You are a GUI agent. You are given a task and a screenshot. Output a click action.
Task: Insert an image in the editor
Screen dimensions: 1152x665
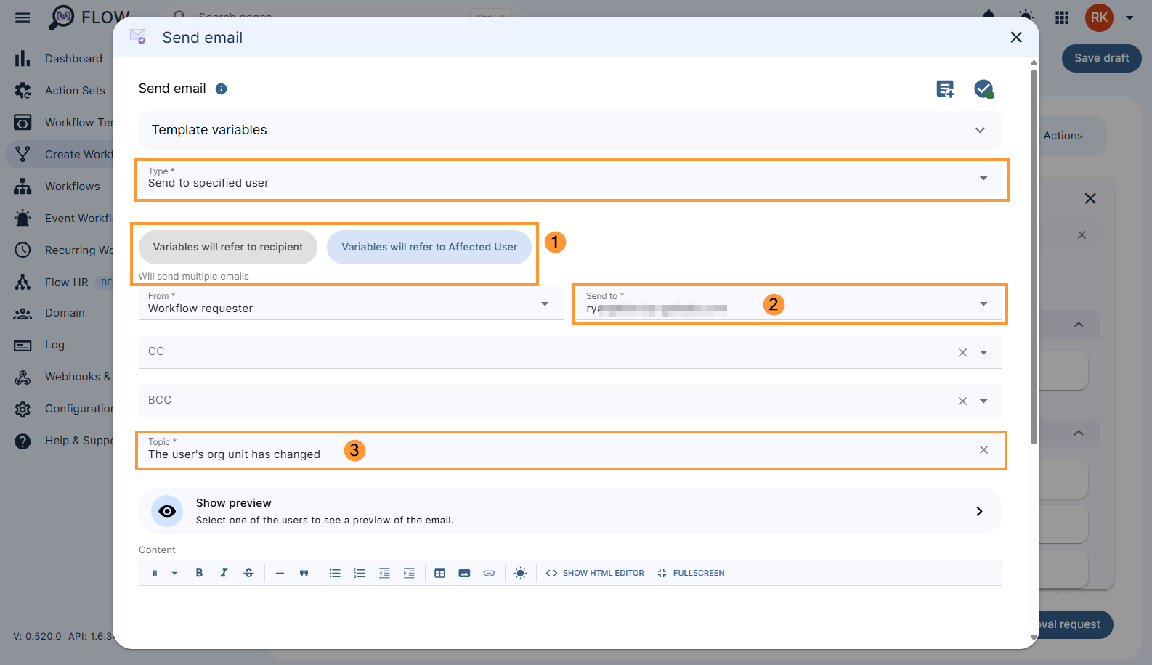(464, 573)
